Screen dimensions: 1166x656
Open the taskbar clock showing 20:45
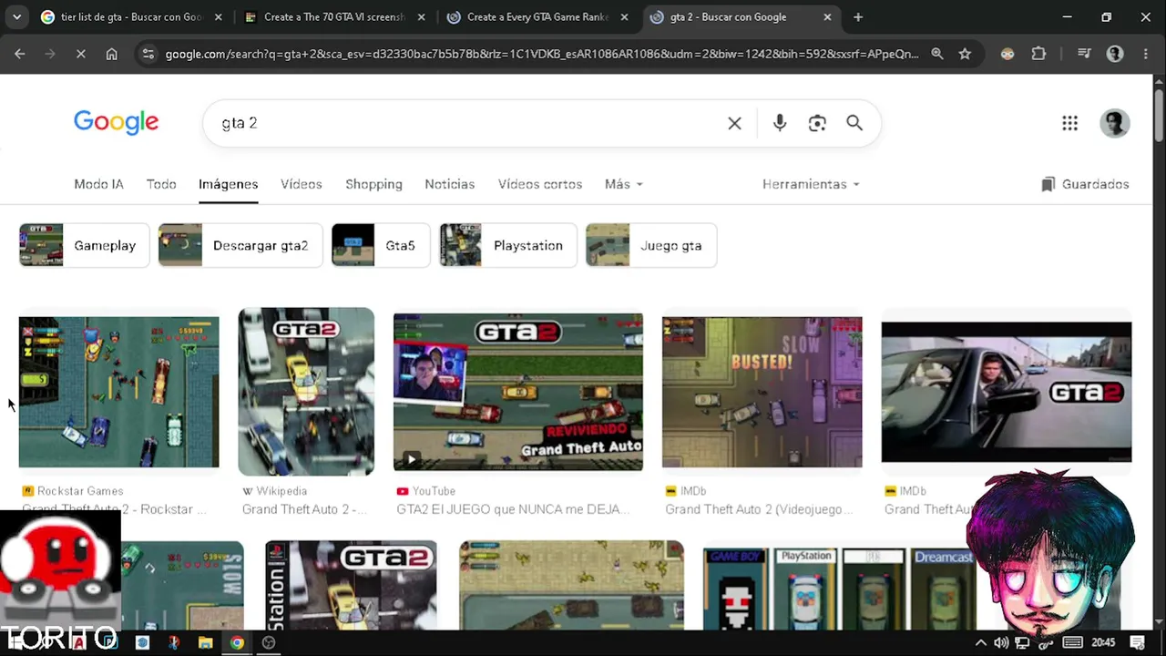coord(1103,642)
